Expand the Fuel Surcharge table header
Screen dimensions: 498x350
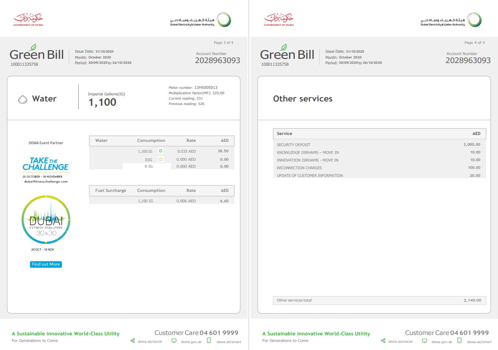click(162, 191)
